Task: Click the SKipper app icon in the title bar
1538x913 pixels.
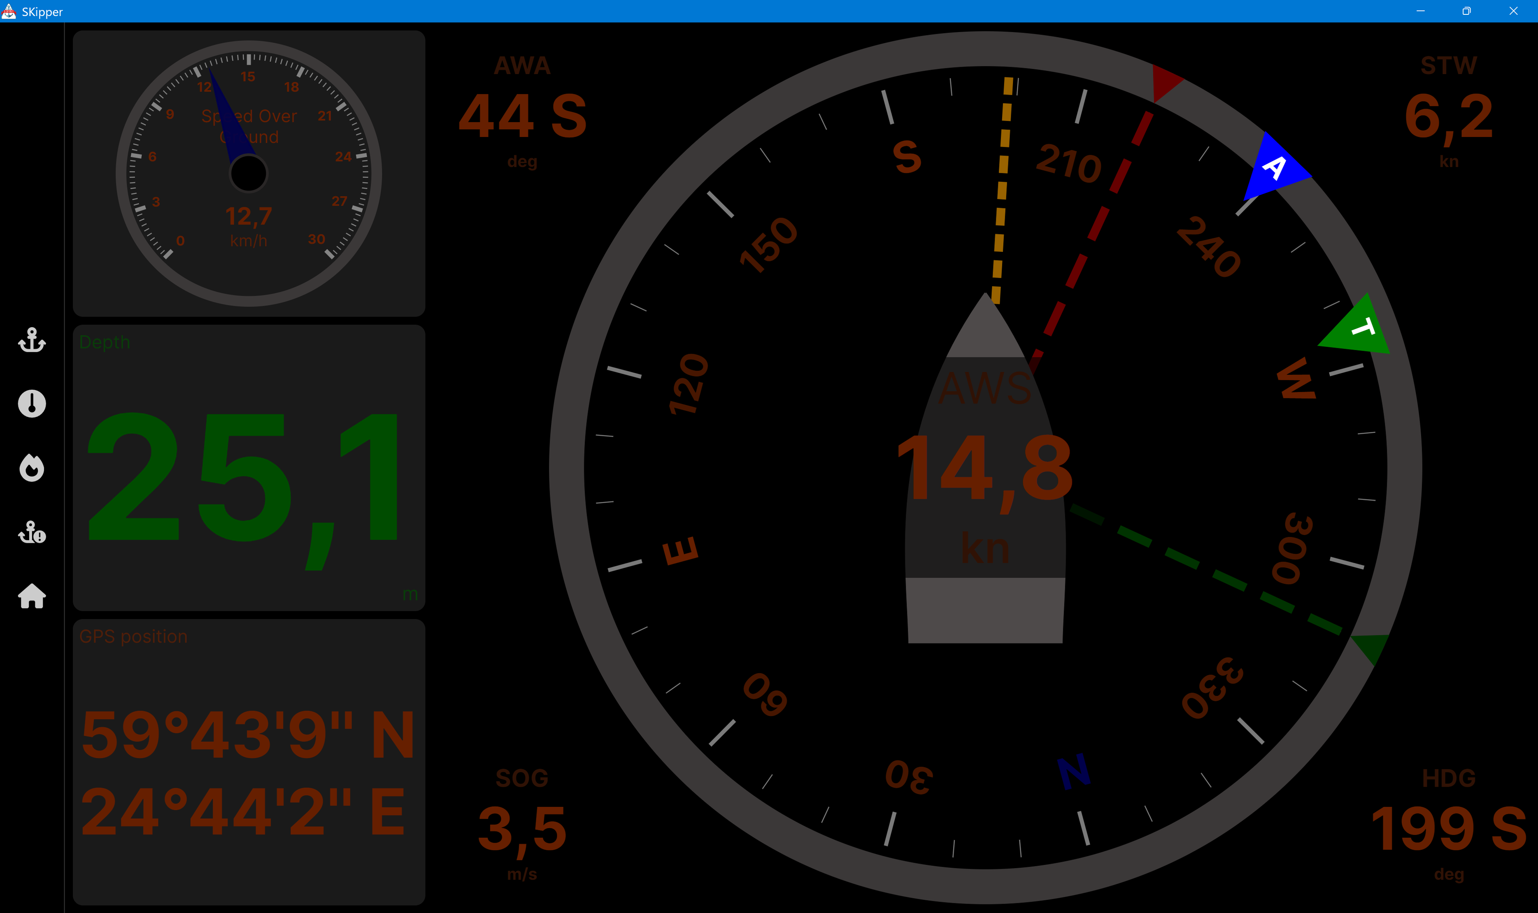Action: click(x=9, y=11)
